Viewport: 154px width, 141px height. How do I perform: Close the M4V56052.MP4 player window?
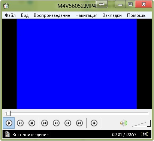144,4
